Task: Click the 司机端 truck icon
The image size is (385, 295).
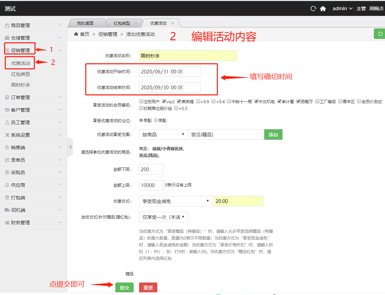Action: point(7,210)
